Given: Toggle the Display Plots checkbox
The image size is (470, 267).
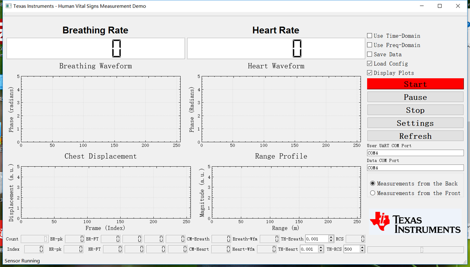Looking at the screenshot, I should pyautogui.click(x=370, y=73).
